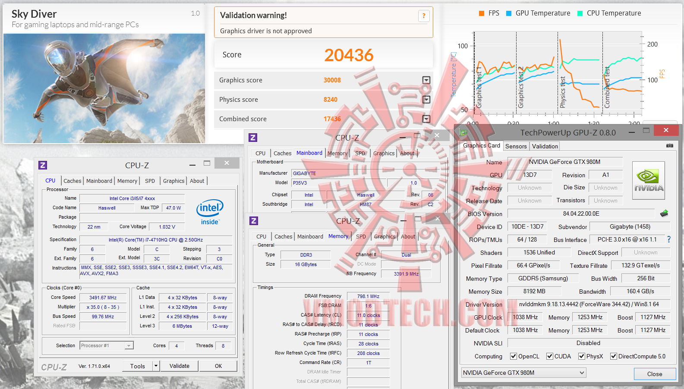Click the GPU-Z screenshot camera icon
The width and height of the screenshot is (684, 389).
pyautogui.click(x=670, y=146)
